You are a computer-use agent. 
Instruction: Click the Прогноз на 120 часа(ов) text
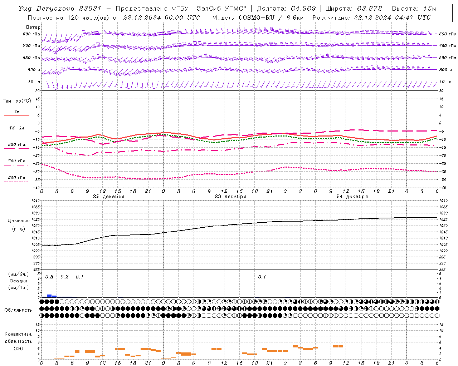(x=69, y=18)
